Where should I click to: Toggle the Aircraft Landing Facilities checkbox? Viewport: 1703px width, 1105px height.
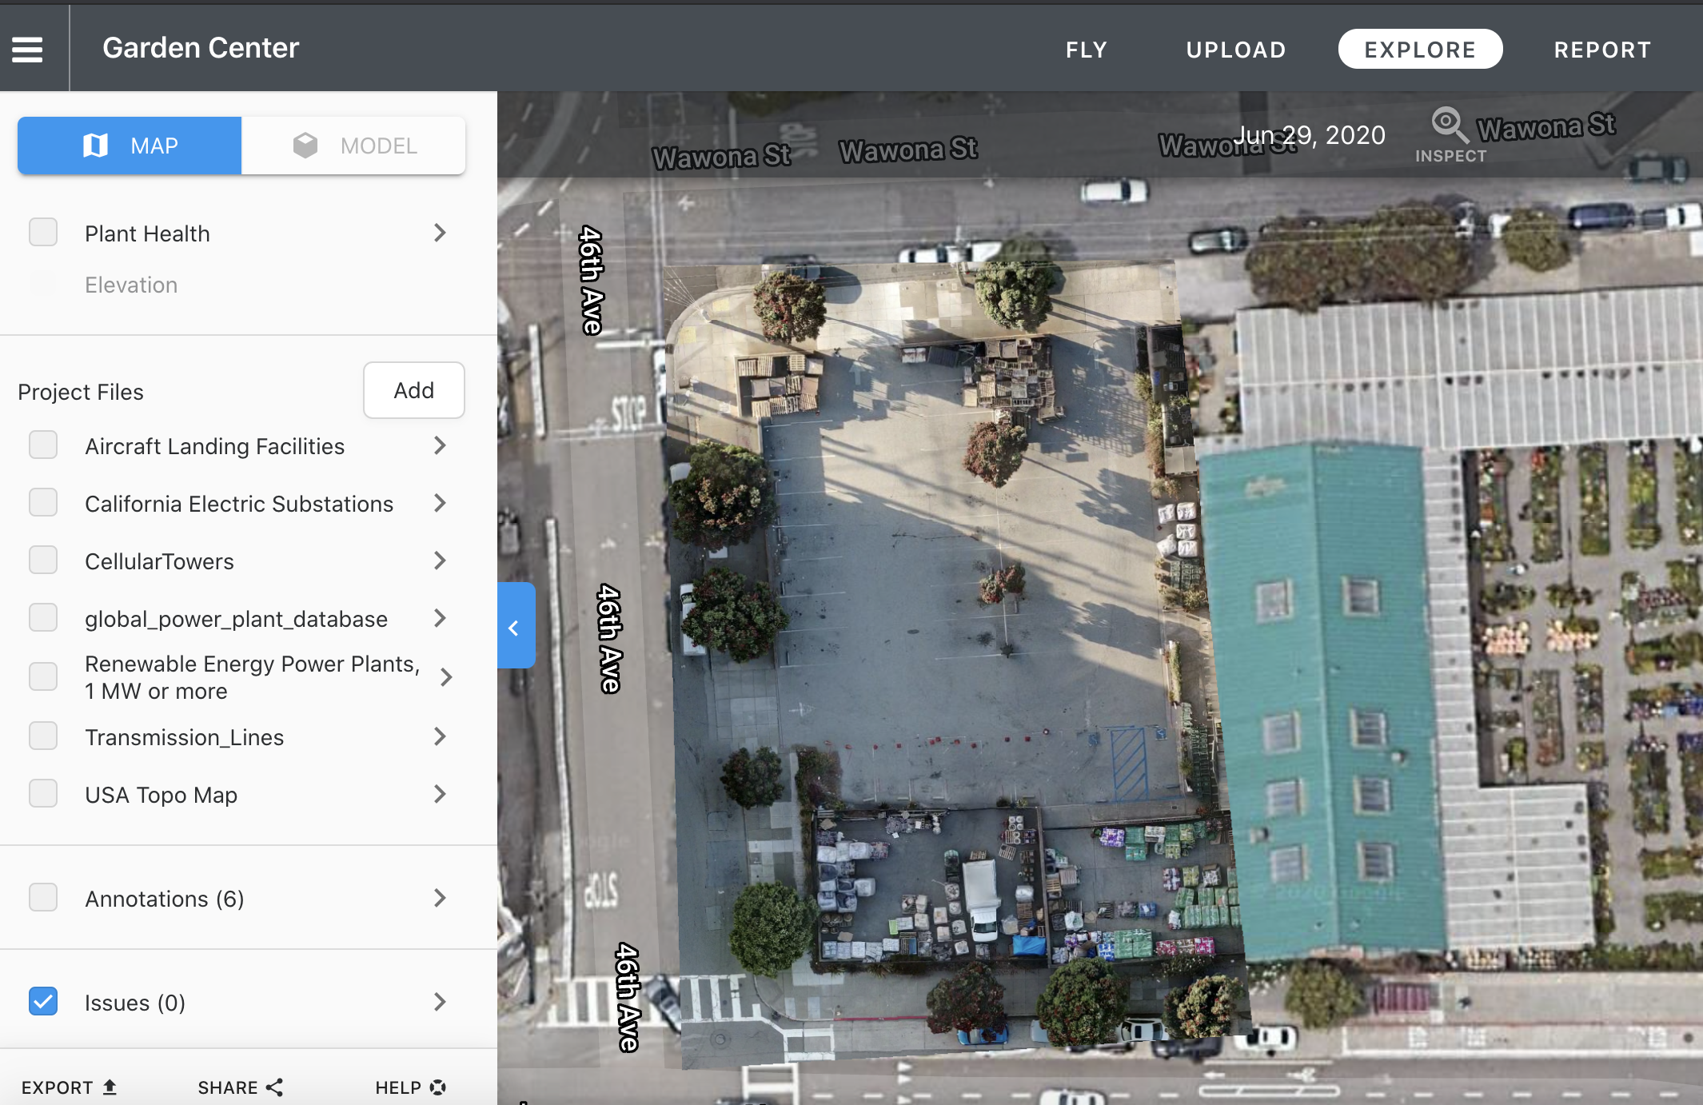43,445
